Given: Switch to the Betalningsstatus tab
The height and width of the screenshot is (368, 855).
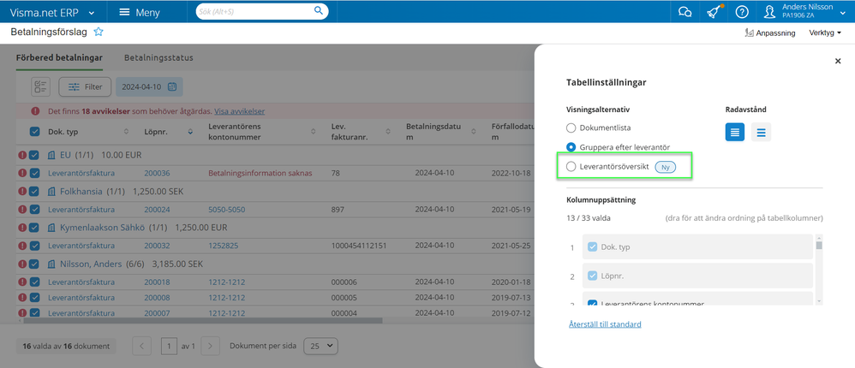Looking at the screenshot, I should 158,58.
